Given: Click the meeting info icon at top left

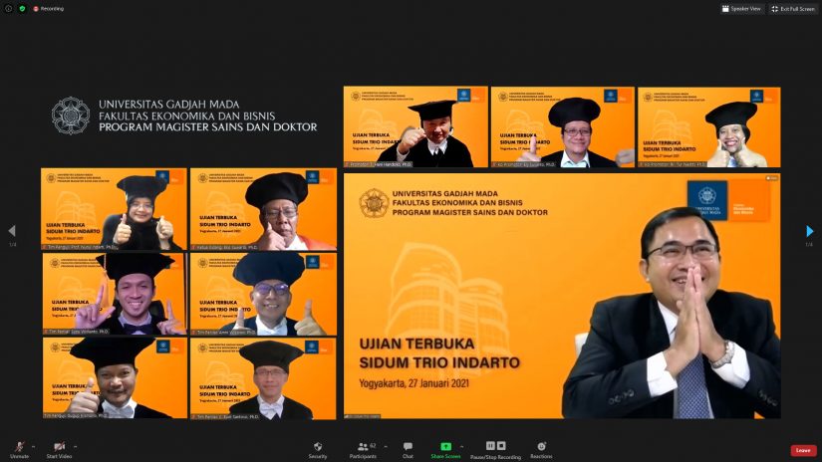Looking at the screenshot, I should pos(9,8).
